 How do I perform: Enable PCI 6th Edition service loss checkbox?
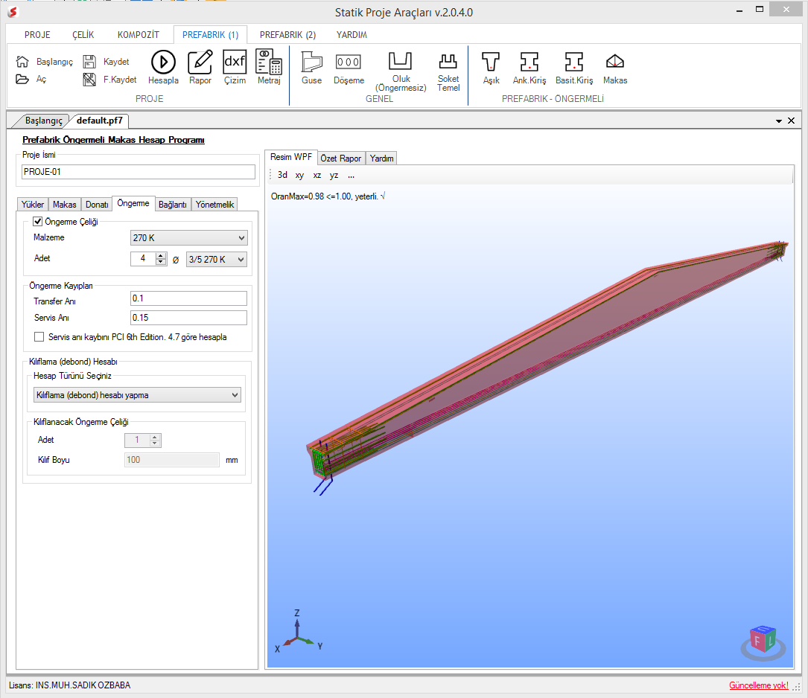click(39, 336)
